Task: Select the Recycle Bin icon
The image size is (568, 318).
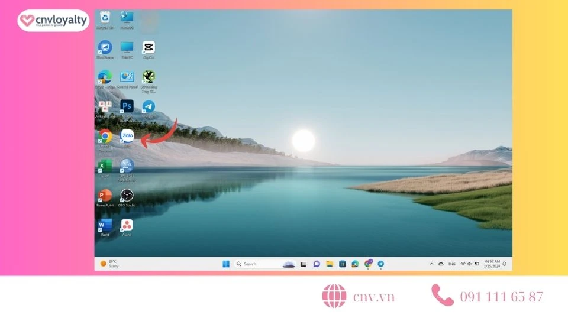Action: click(x=105, y=18)
